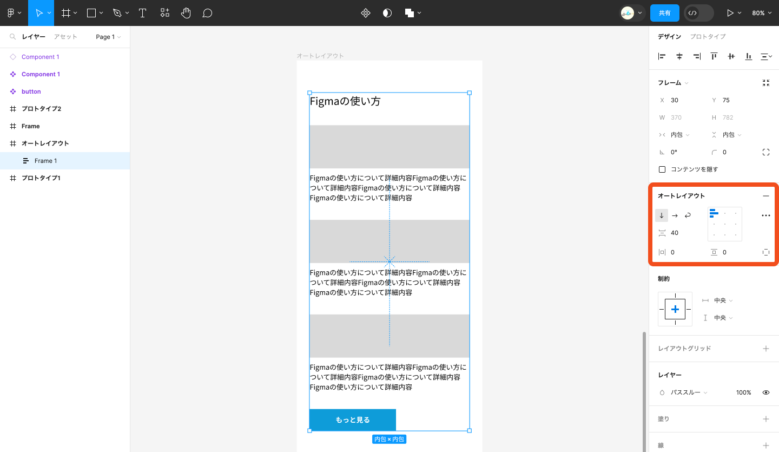Align selection to left

(662, 56)
